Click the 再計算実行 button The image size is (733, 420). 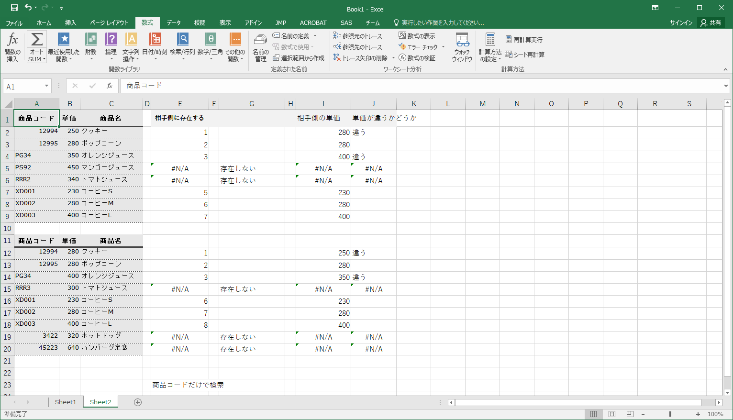524,40
